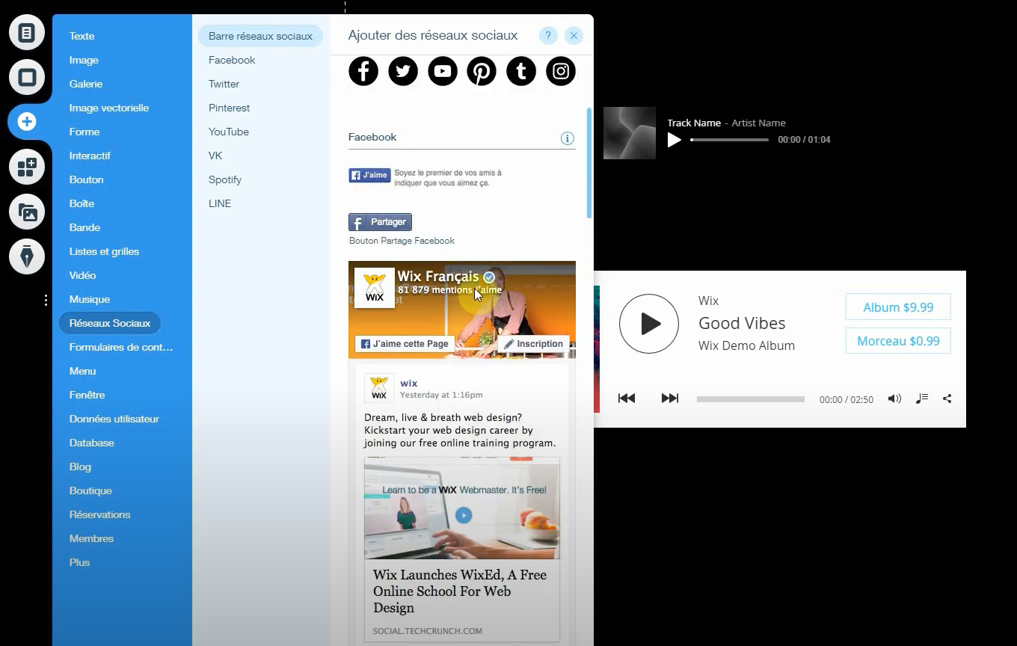1017x646 pixels.
Task: Select Boutique category
Action: [x=90, y=490]
